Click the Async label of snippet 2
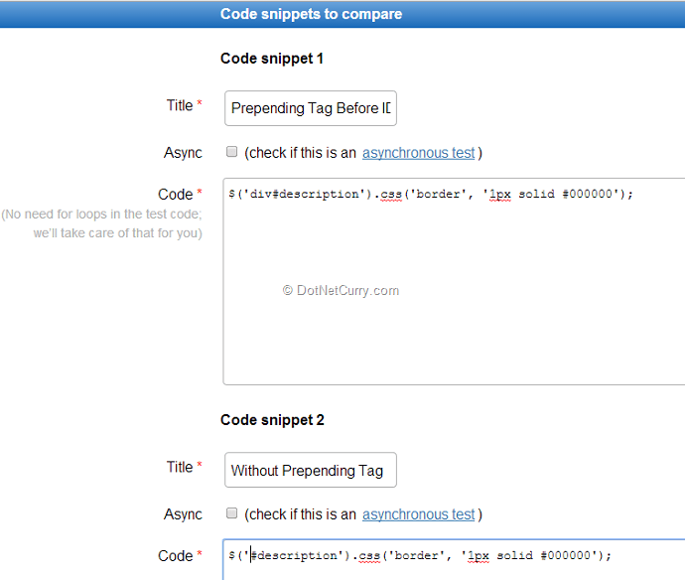 pyautogui.click(x=183, y=514)
